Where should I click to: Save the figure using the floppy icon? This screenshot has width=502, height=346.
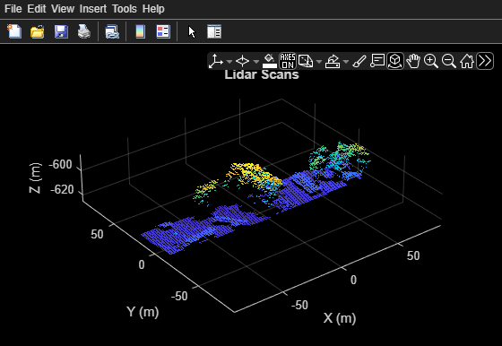pyautogui.click(x=61, y=31)
